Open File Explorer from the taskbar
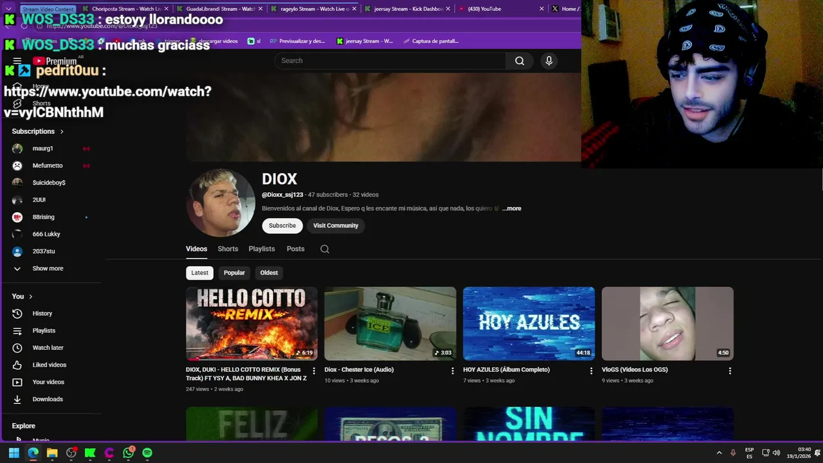The width and height of the screenshot is (823, 463). coord(52,453)
